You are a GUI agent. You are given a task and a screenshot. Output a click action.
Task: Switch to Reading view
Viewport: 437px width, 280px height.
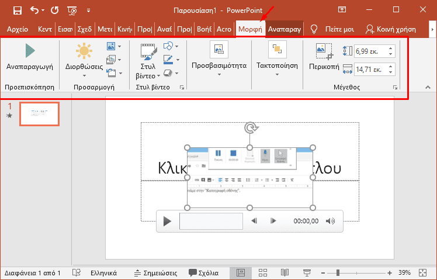pyautogui.click(x=285, y=273)
